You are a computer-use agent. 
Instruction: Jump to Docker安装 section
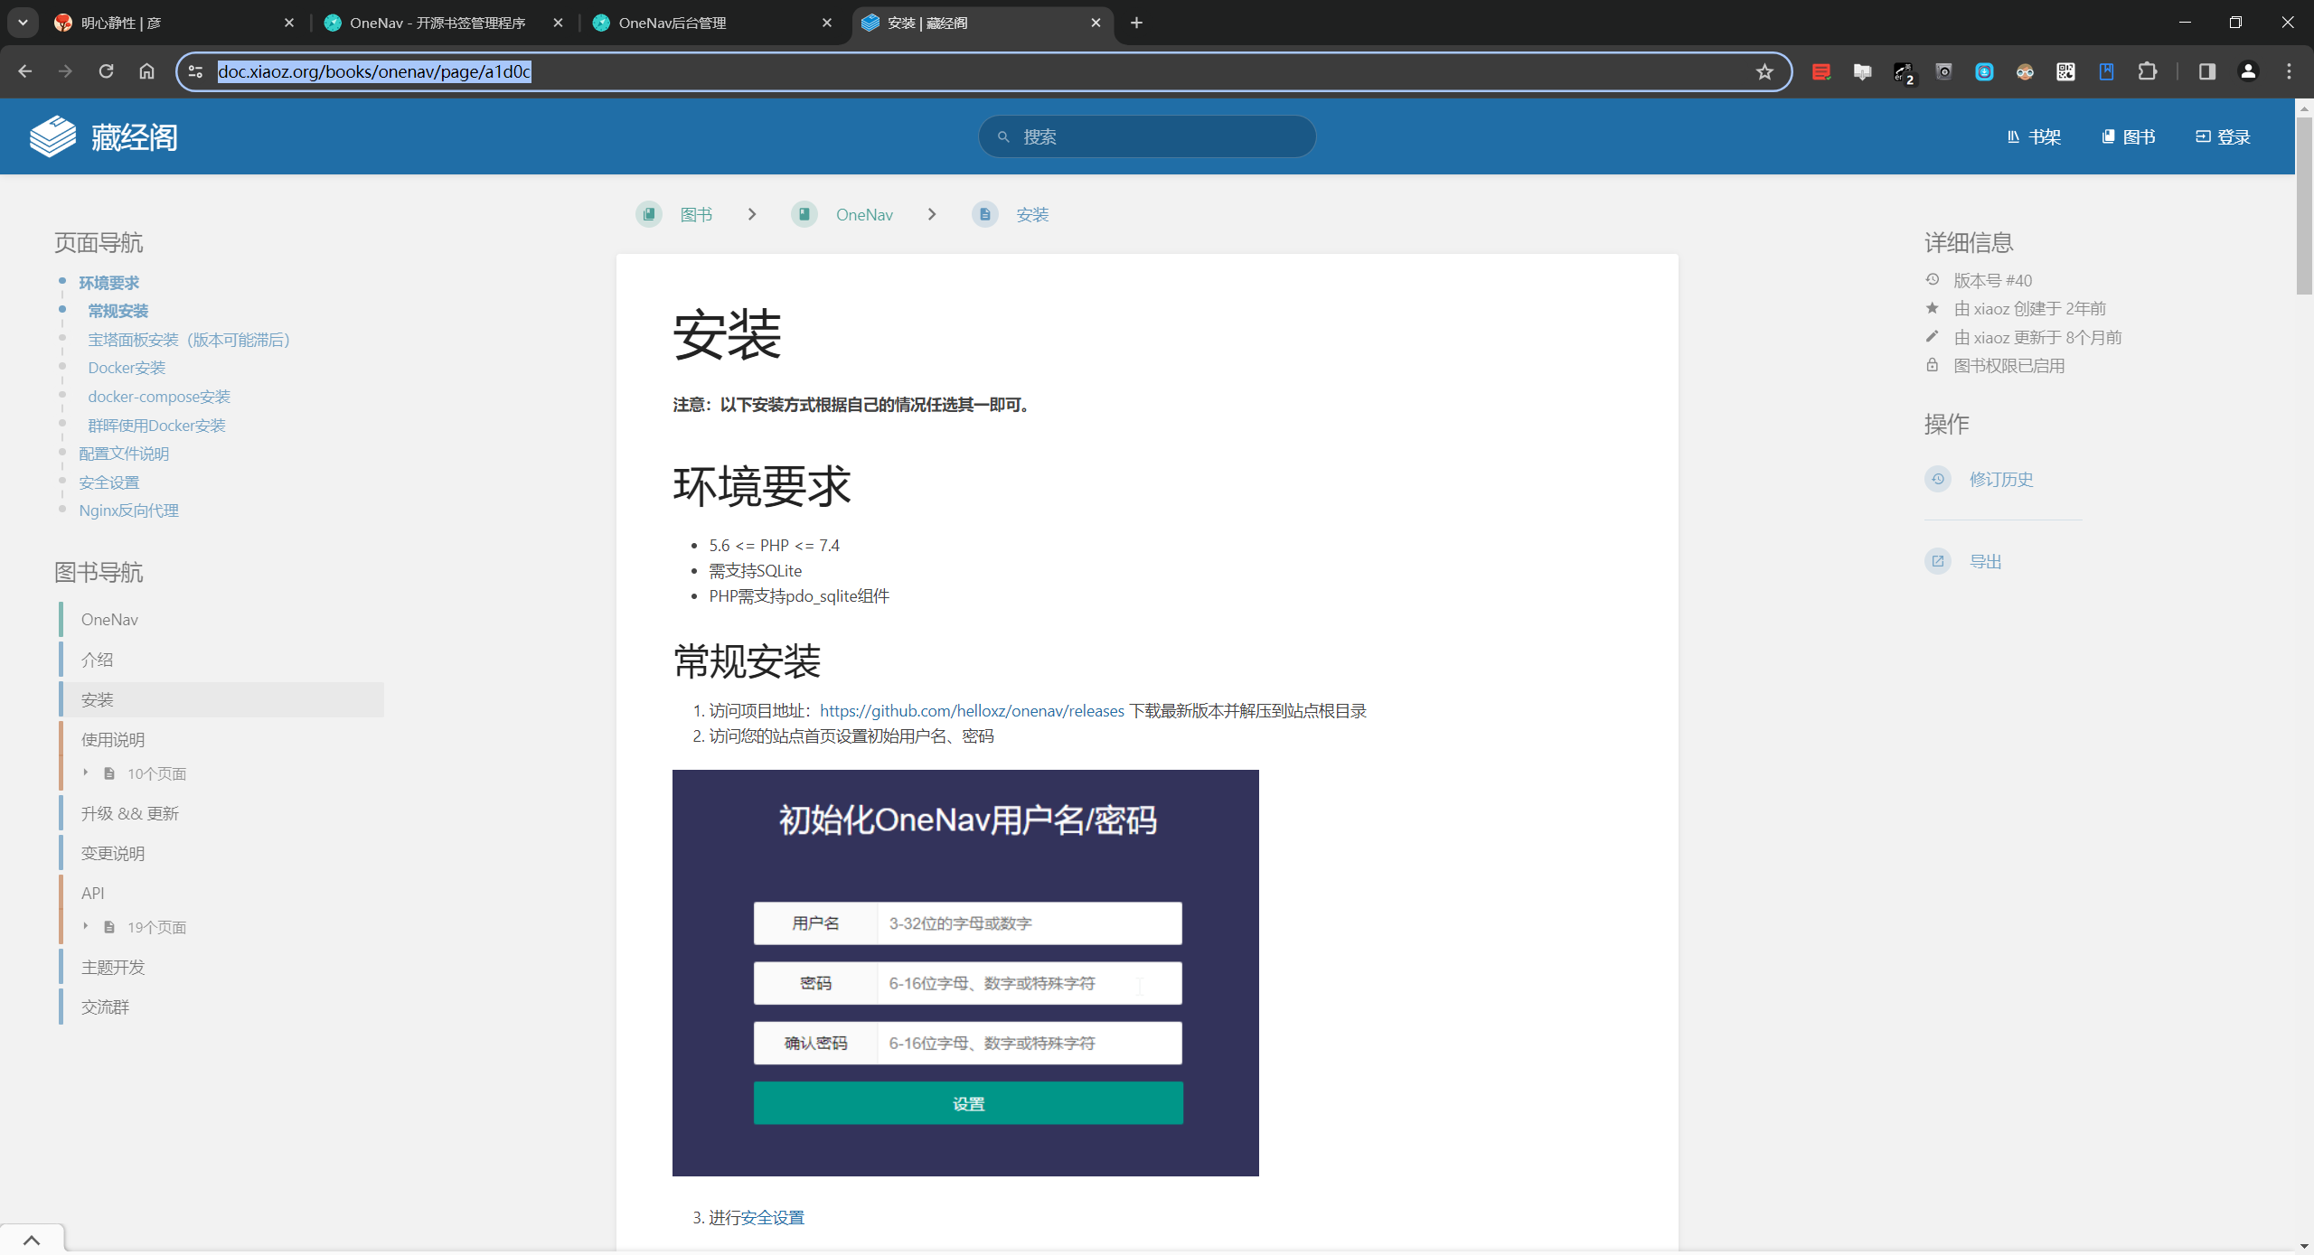(x=127, y=368)
